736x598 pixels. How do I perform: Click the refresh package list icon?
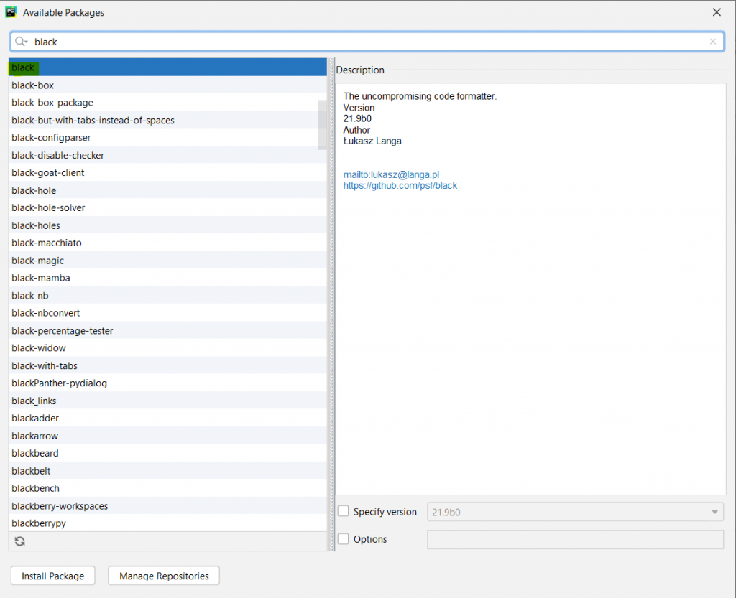coord(19,540)
